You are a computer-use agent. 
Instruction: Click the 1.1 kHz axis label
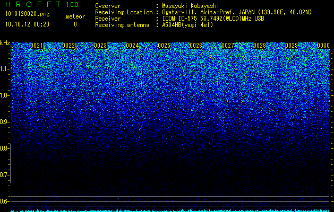(4, 69)
